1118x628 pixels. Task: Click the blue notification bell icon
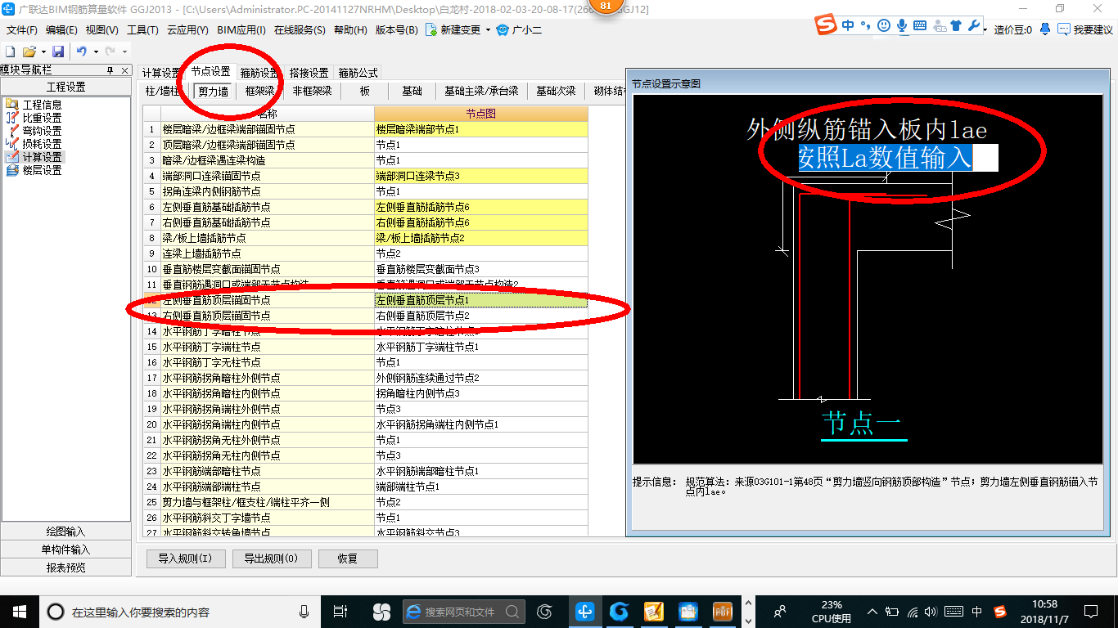1045,29
